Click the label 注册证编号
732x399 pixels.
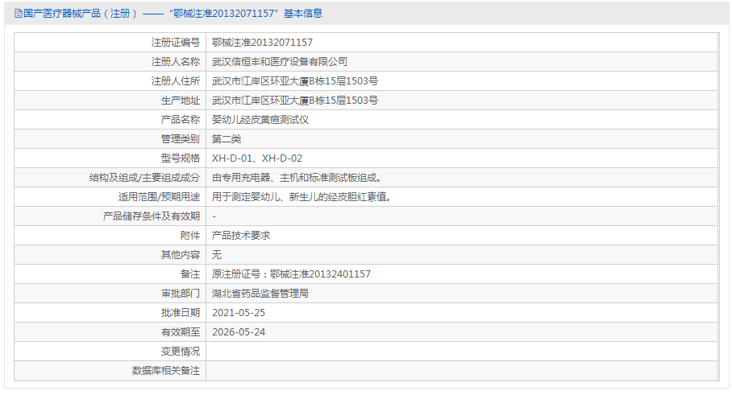176,43
